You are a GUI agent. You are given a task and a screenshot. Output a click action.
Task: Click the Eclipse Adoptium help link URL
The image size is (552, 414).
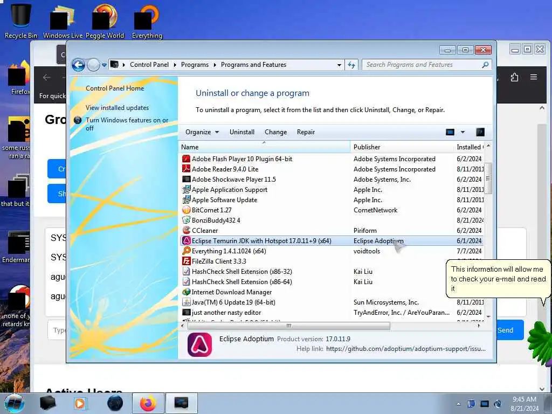coord(405,349)
